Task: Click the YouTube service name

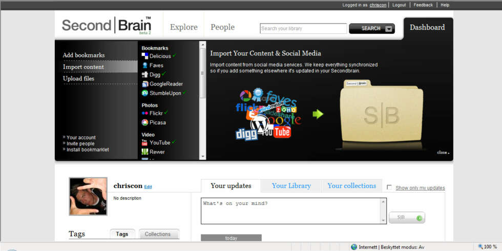Action: [x=160, y=142]
